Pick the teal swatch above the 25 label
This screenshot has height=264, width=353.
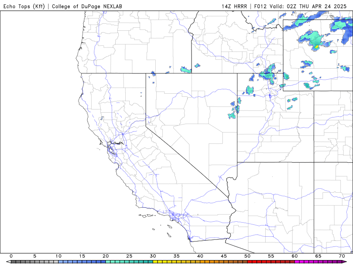(x=131, y=262)
